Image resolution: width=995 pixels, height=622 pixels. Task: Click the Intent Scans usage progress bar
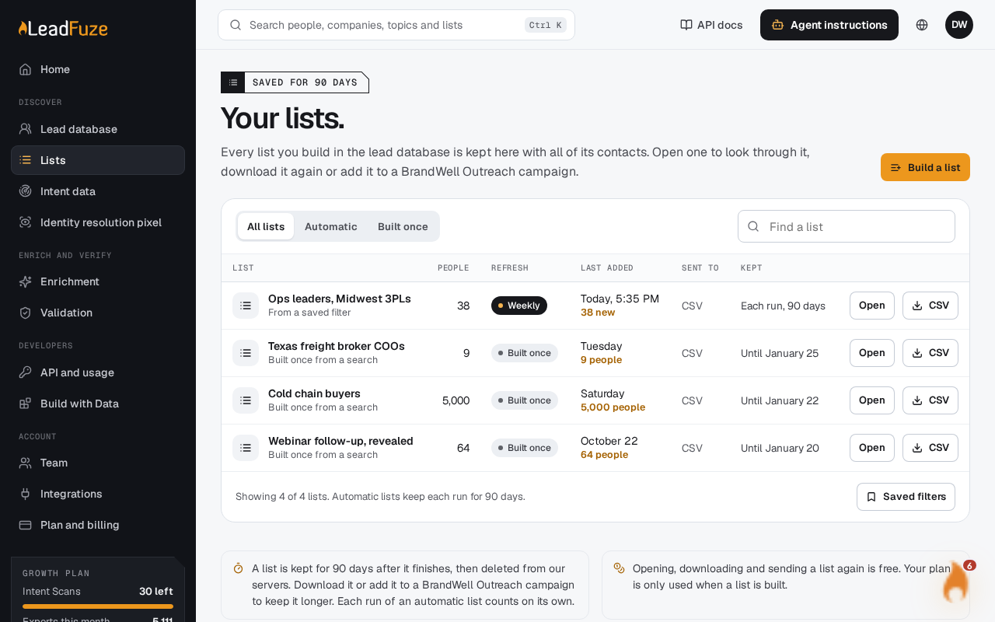tap(98, 606)
